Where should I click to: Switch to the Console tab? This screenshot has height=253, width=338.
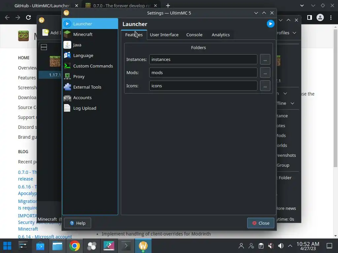(194, 35)
